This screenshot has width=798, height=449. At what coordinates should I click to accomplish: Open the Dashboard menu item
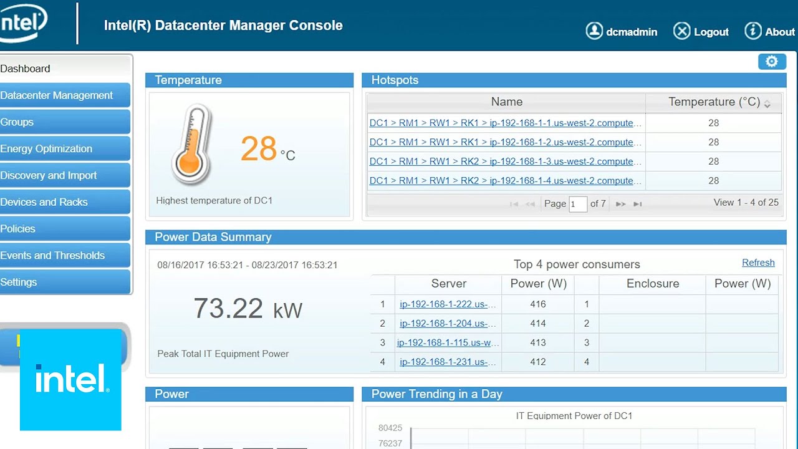pos(65,69)
